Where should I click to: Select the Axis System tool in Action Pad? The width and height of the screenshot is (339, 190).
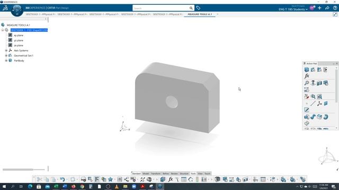[319, 103]
